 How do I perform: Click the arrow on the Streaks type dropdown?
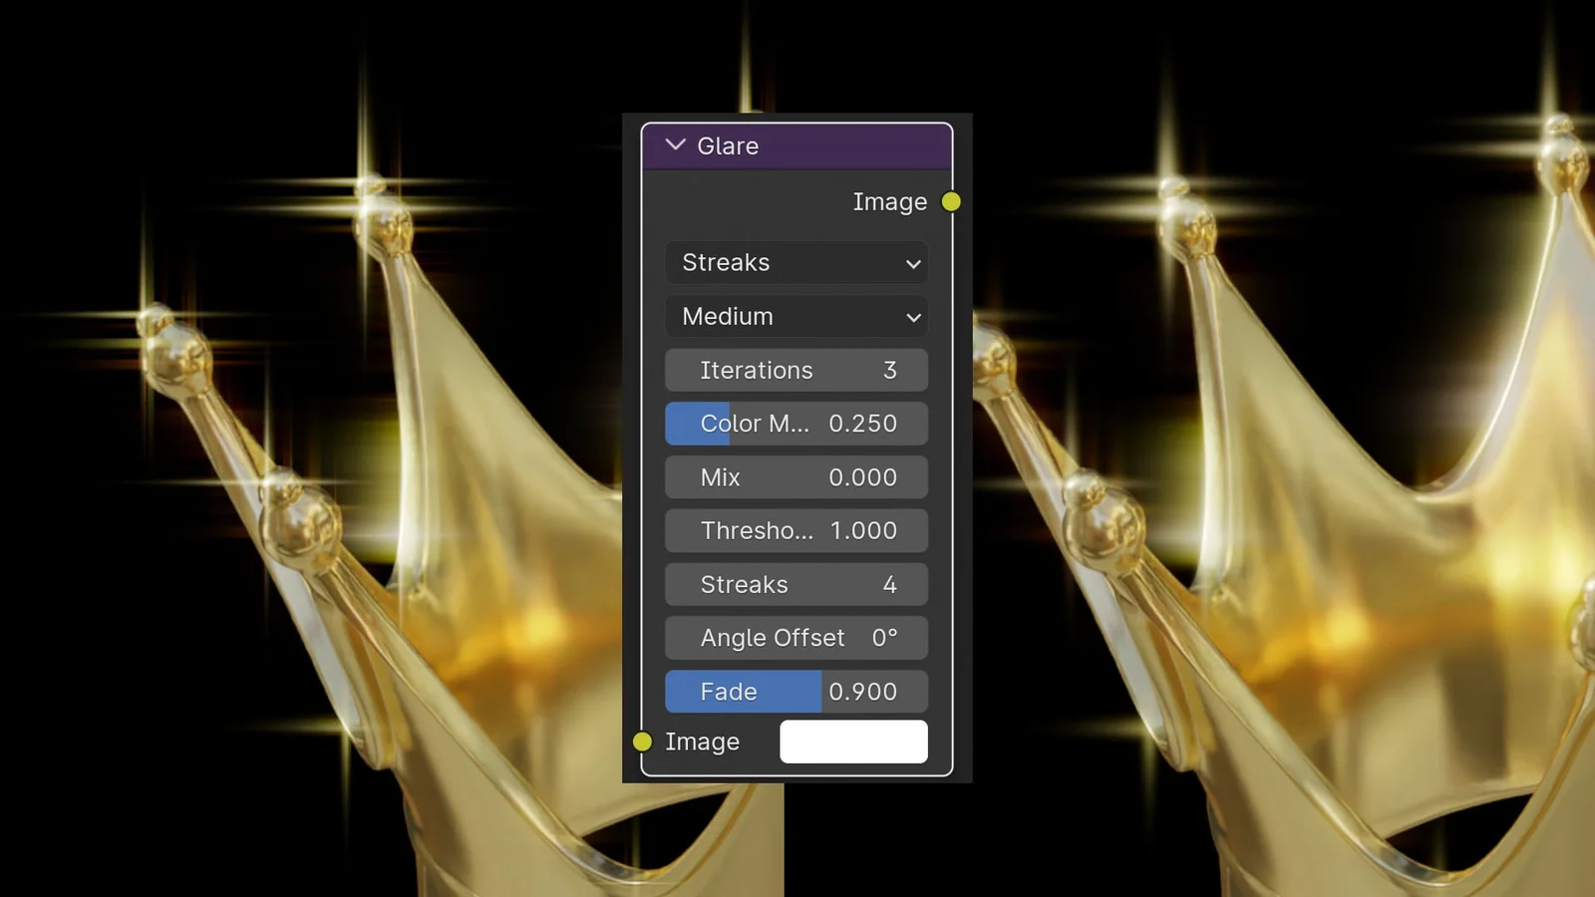(913, 264)
